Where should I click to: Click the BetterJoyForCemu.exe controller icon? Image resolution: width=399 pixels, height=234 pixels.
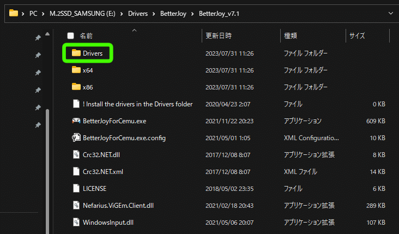click(76, 121)
